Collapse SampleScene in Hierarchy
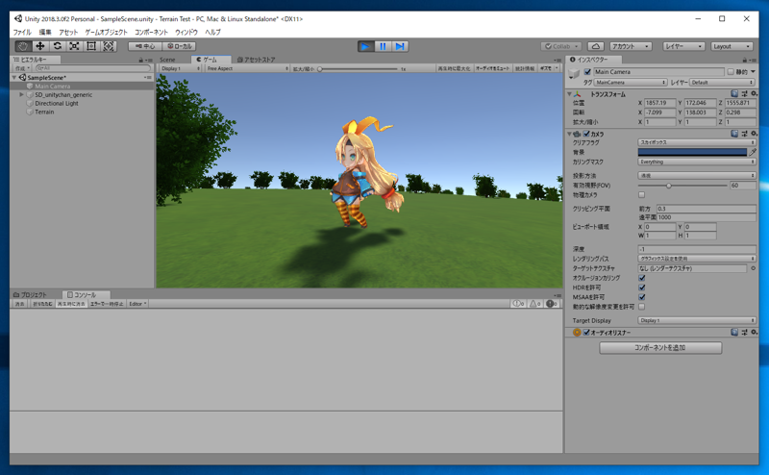Viewport: 769px width, 475px height. click(14, 78)
